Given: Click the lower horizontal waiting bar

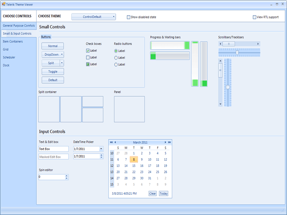Looking at the screenshot, I should pyautogui.click(x=170, y=56).
